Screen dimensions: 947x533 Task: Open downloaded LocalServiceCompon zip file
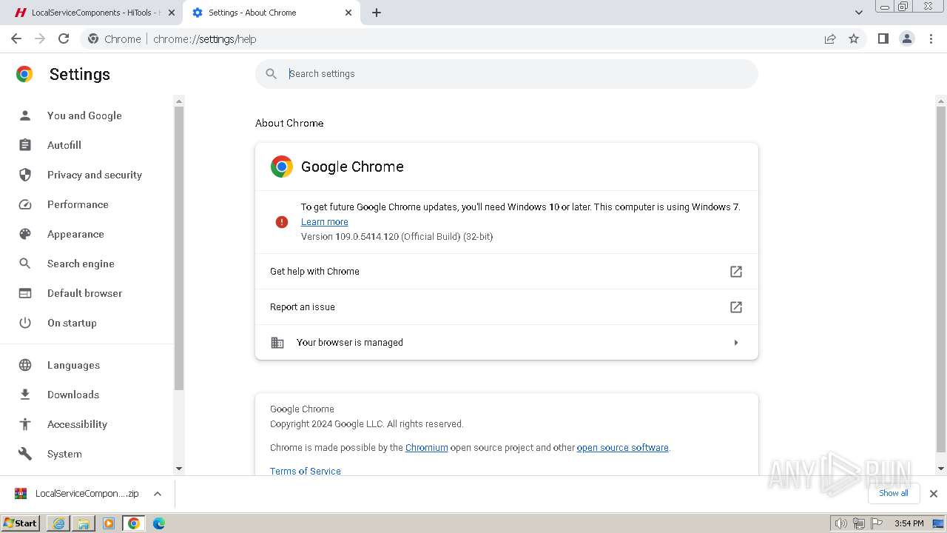coord(77,494)
